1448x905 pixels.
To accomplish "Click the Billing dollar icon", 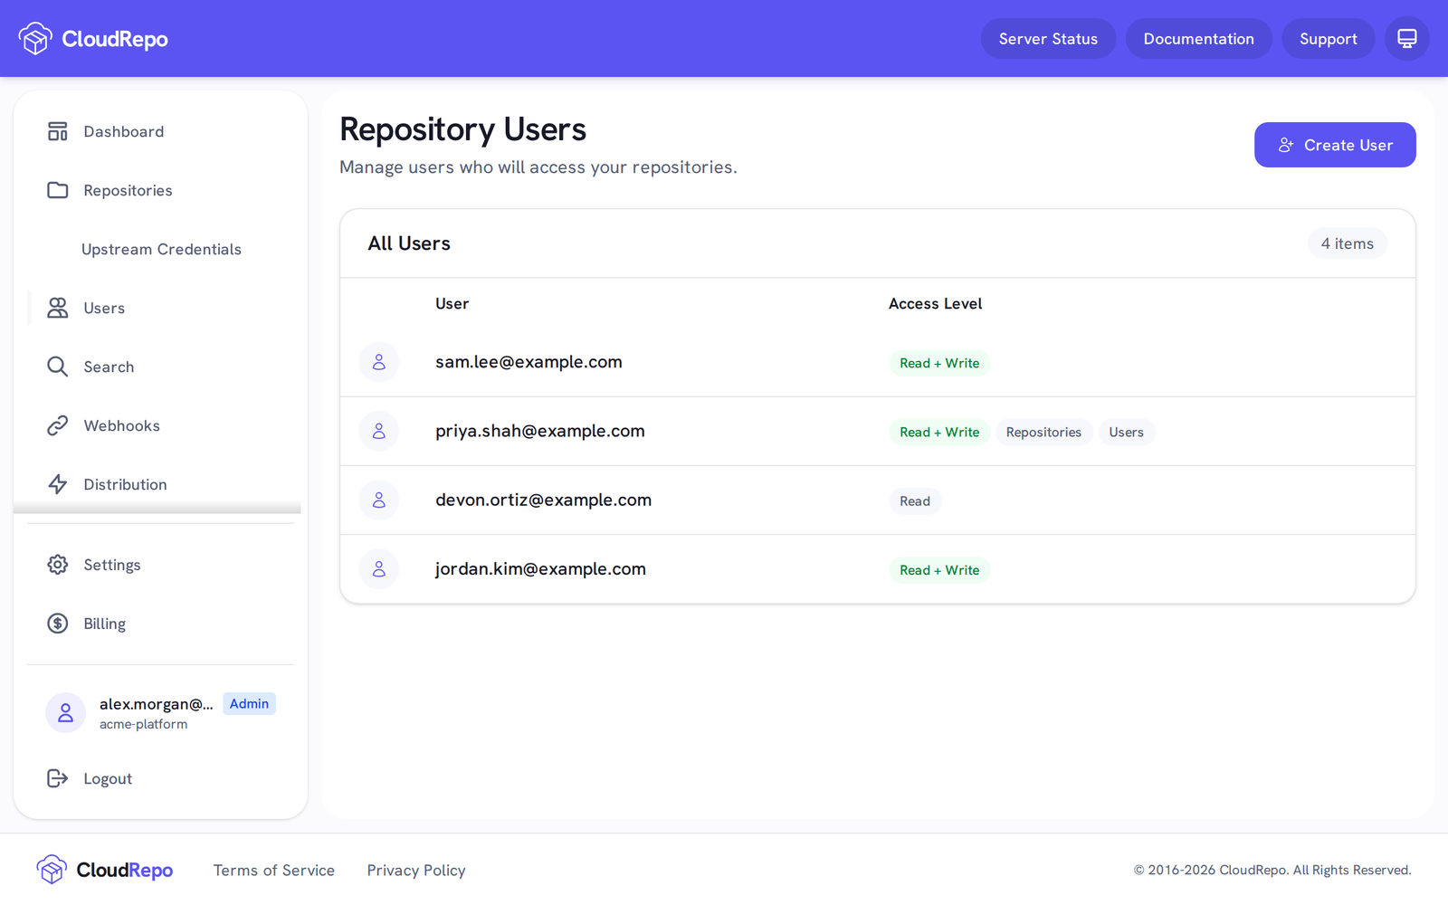I will pyautogui.click(x=58, y=624).
